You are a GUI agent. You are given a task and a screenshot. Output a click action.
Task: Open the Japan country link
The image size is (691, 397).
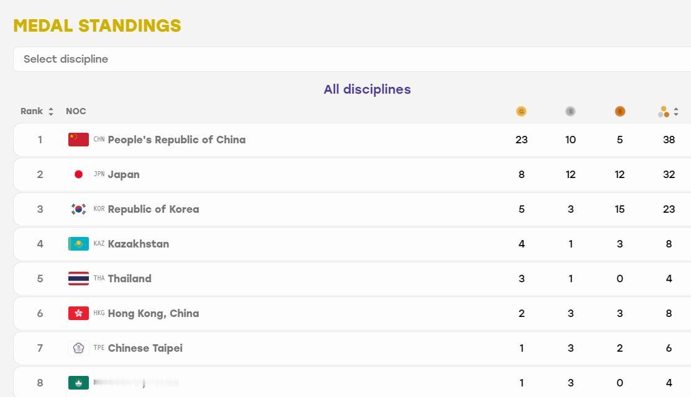[x=124, y=174]
